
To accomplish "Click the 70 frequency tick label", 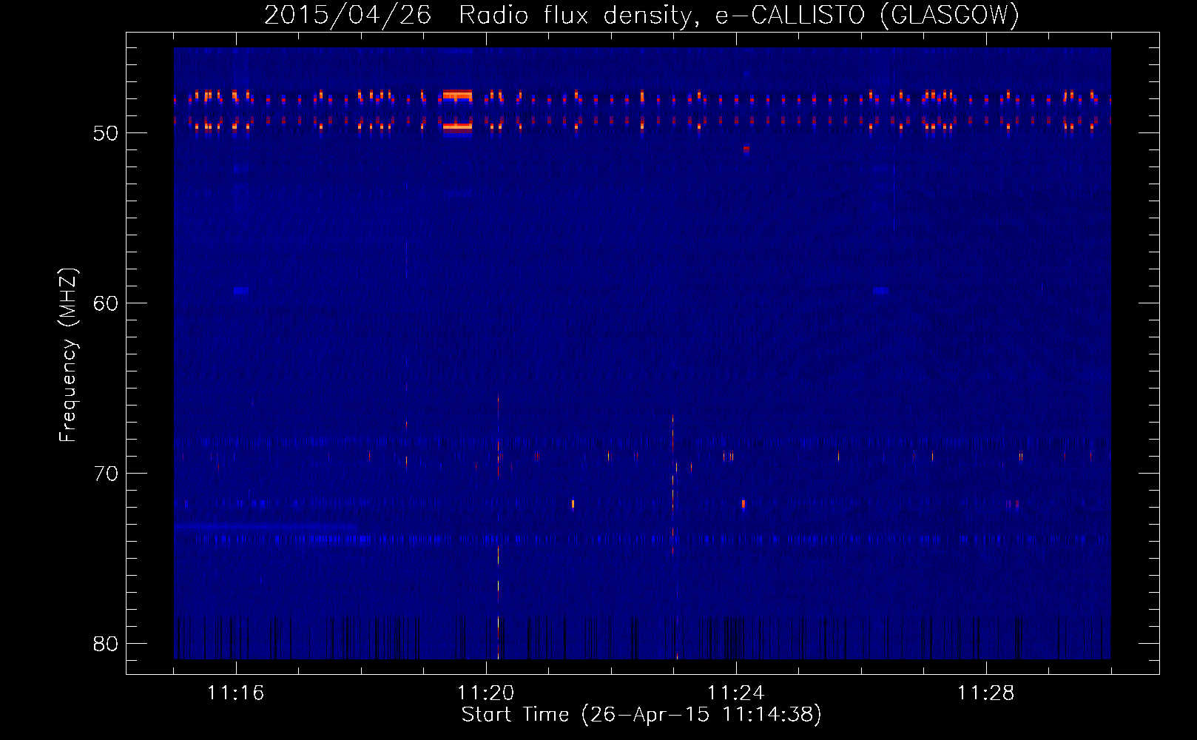I will click(x=107, y=474).
